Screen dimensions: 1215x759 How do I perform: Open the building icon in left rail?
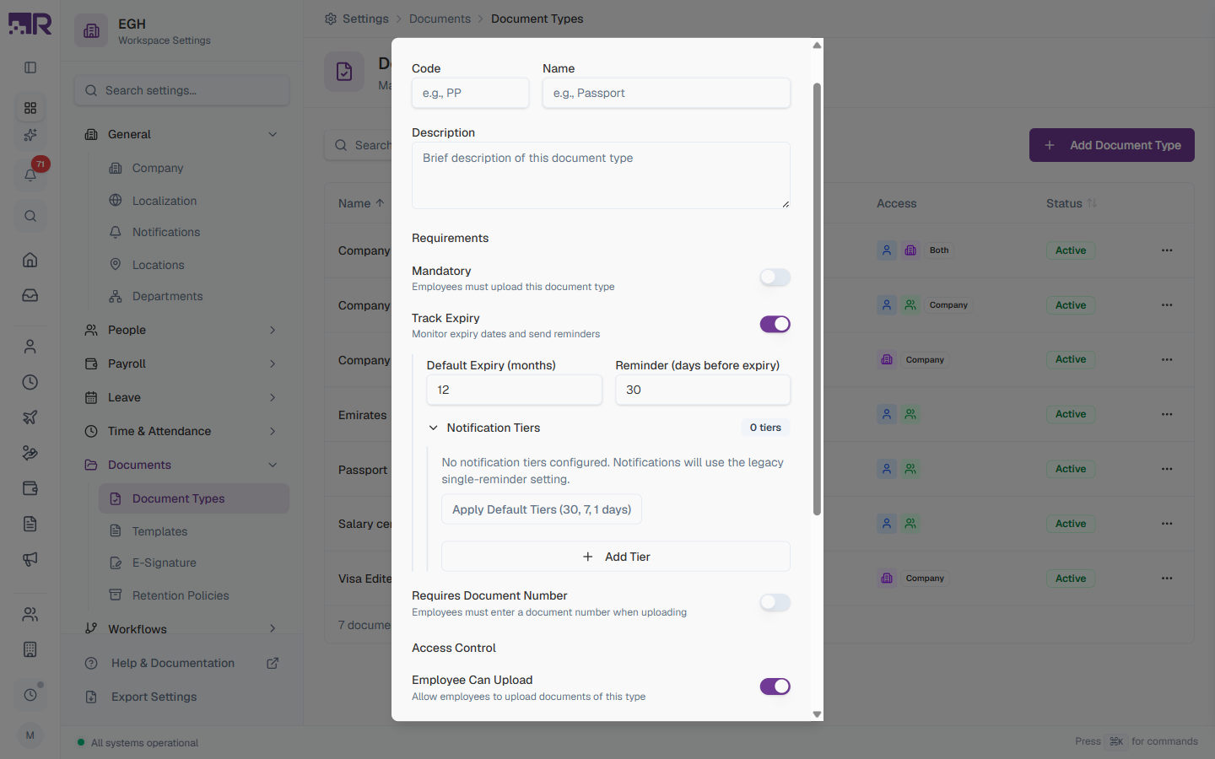point(30,649)
